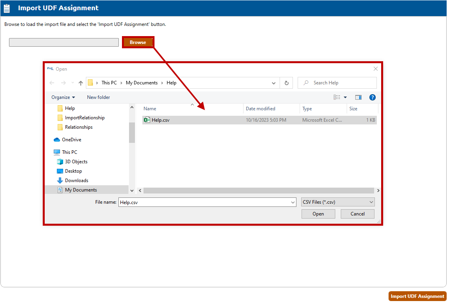Image resolution: width=449 pixels, height=303 pixels.
Task: Click the view layout icon
Action: [x=337, y=97]
